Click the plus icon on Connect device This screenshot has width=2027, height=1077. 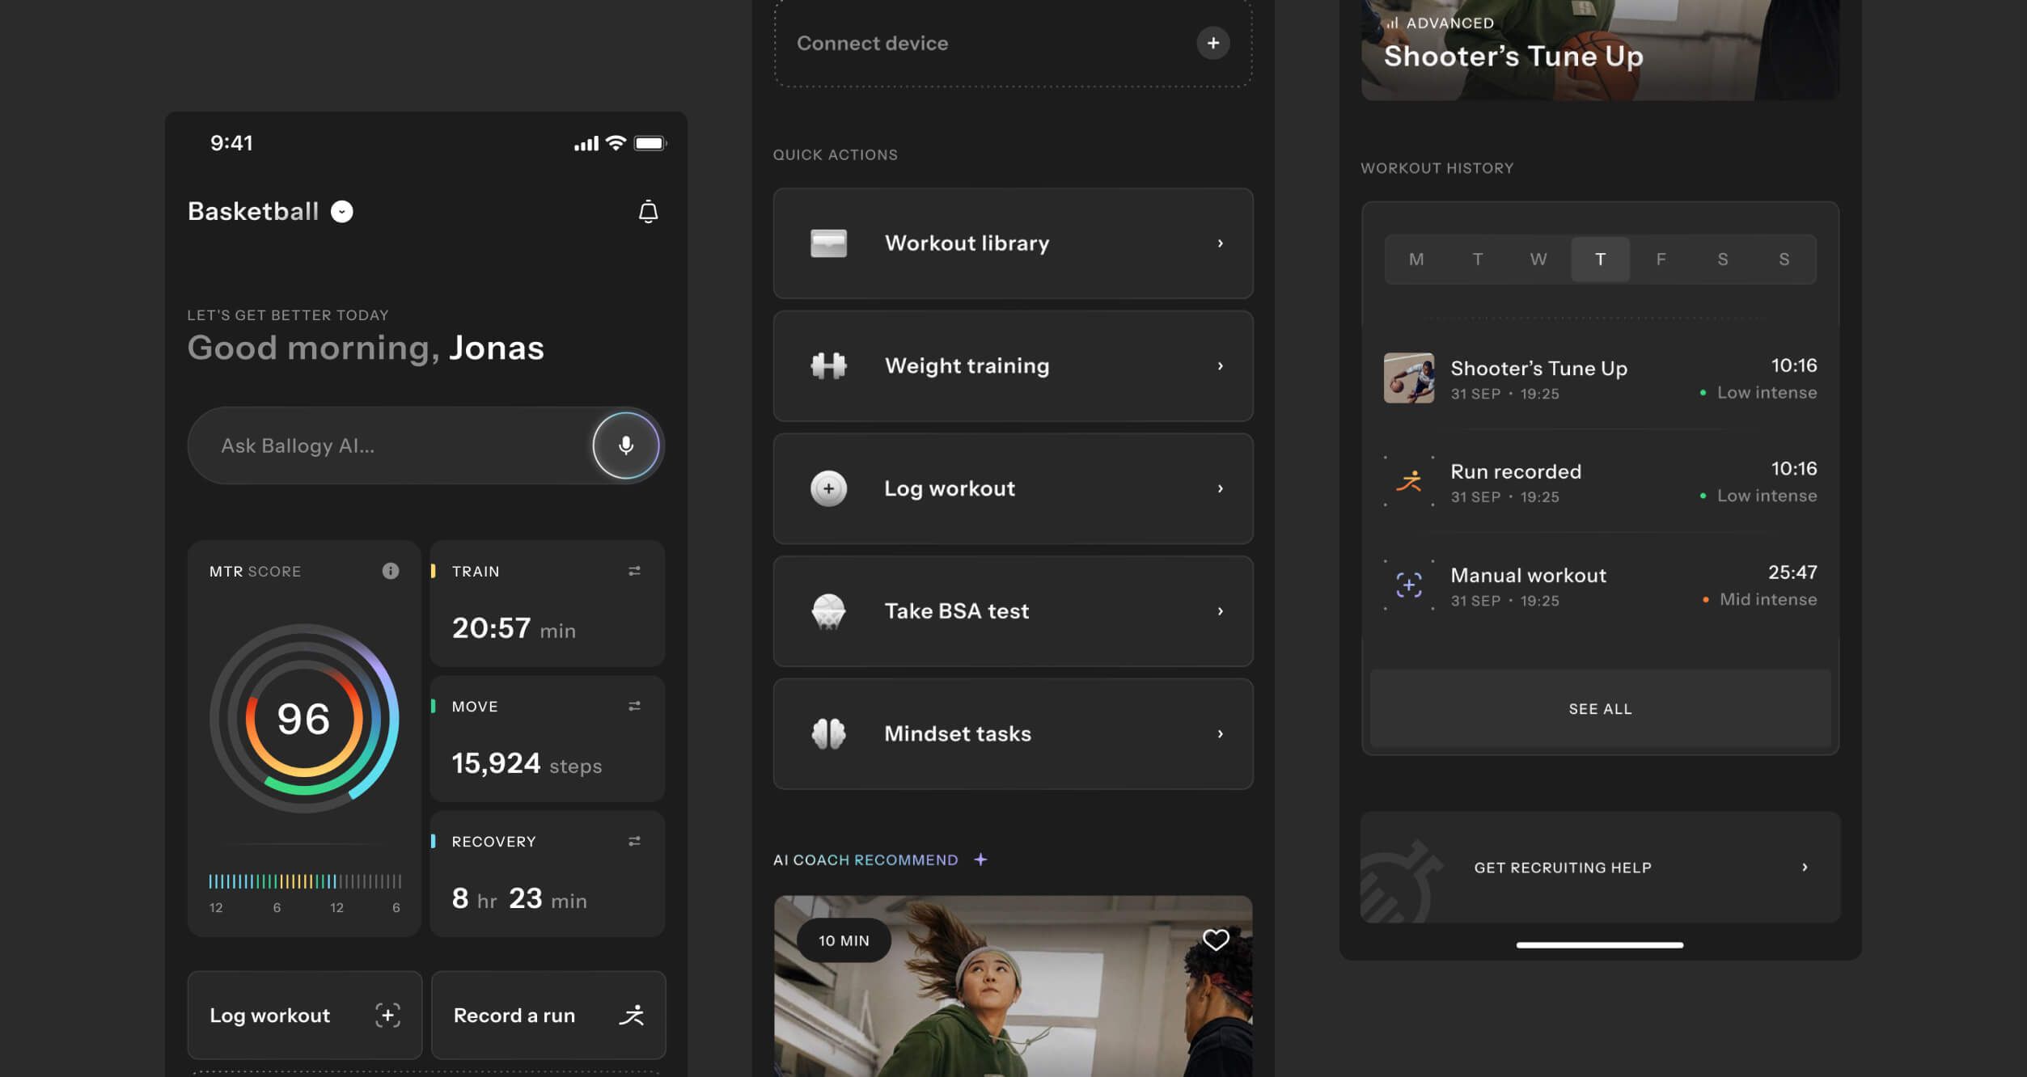(x=1212, y=43)
